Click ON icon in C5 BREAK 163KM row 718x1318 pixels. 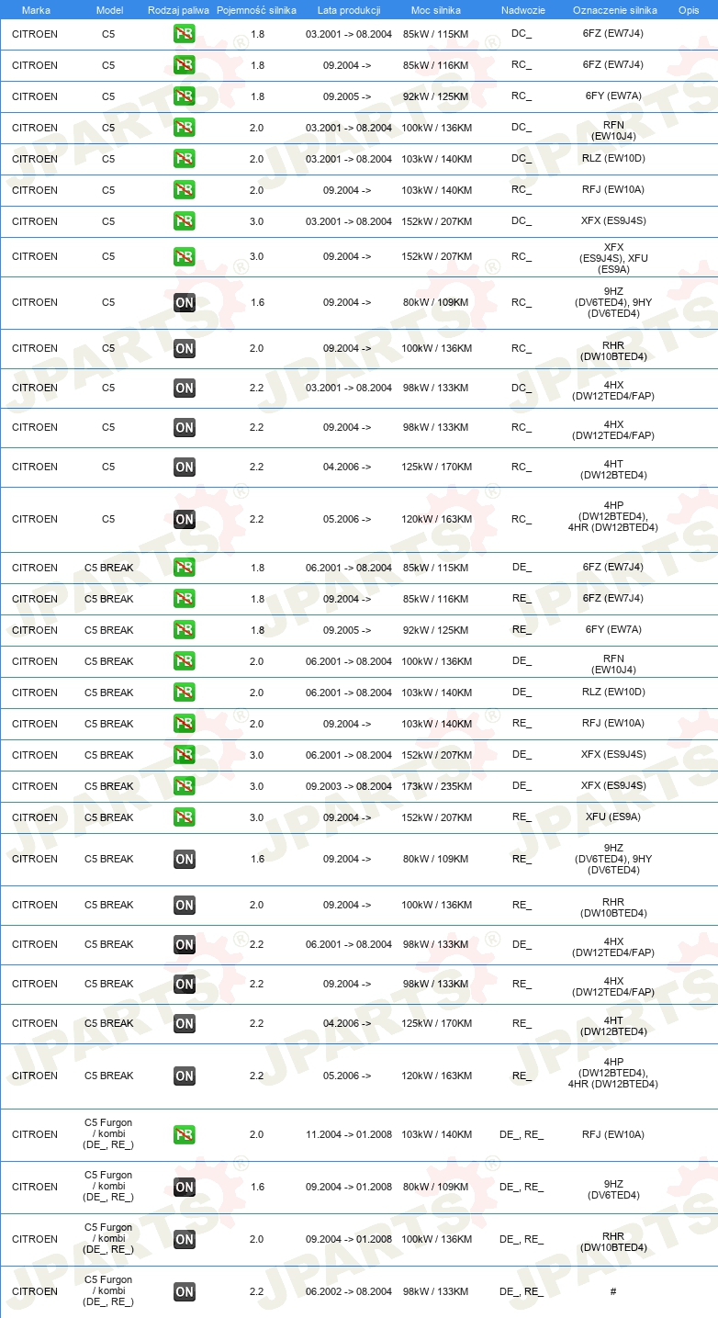click(x=184, y=1076)
